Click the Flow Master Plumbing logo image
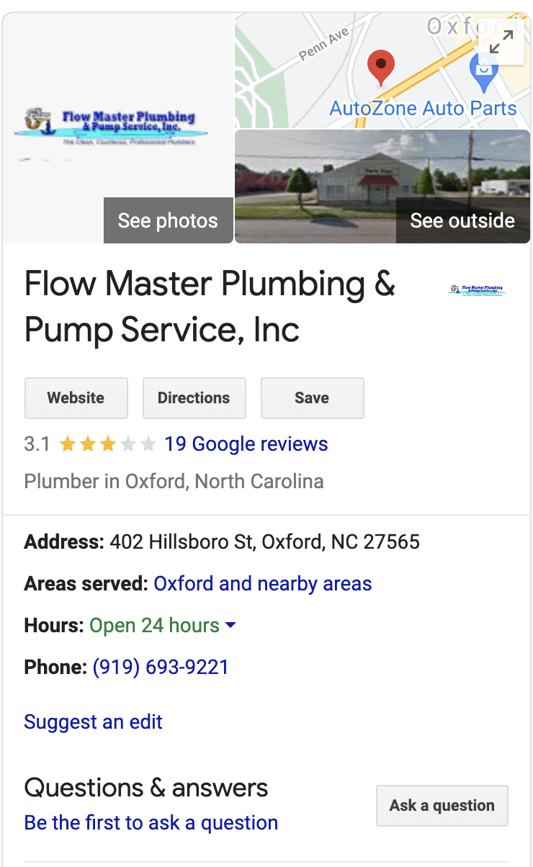Image resolution: width=533 pixels, height=867 pixels. click(112, 128)
